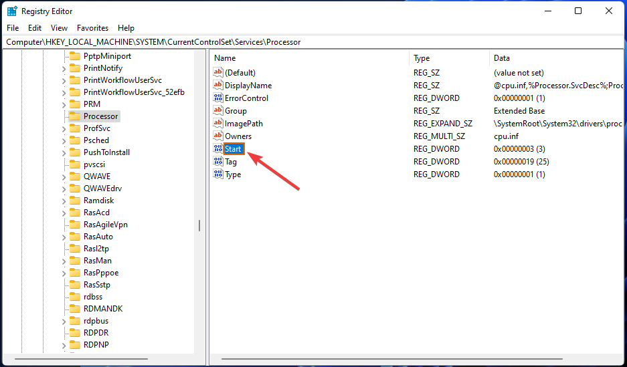Select the RDPNP tree key label

[x=96, y=345]
